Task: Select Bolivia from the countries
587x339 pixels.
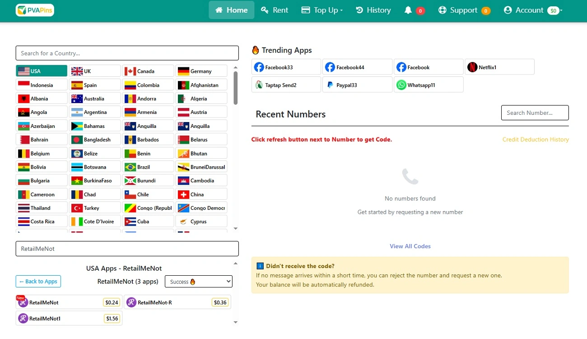Action: 42,167
